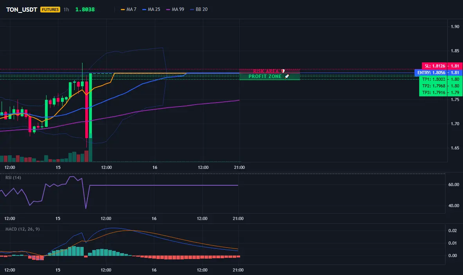
Task: Click the TP2: 1.7968 target label
Action: 433,86
